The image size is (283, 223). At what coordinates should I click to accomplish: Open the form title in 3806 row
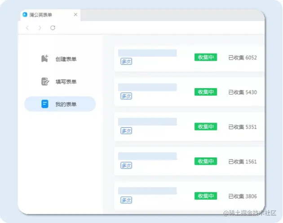pos(147,191)
